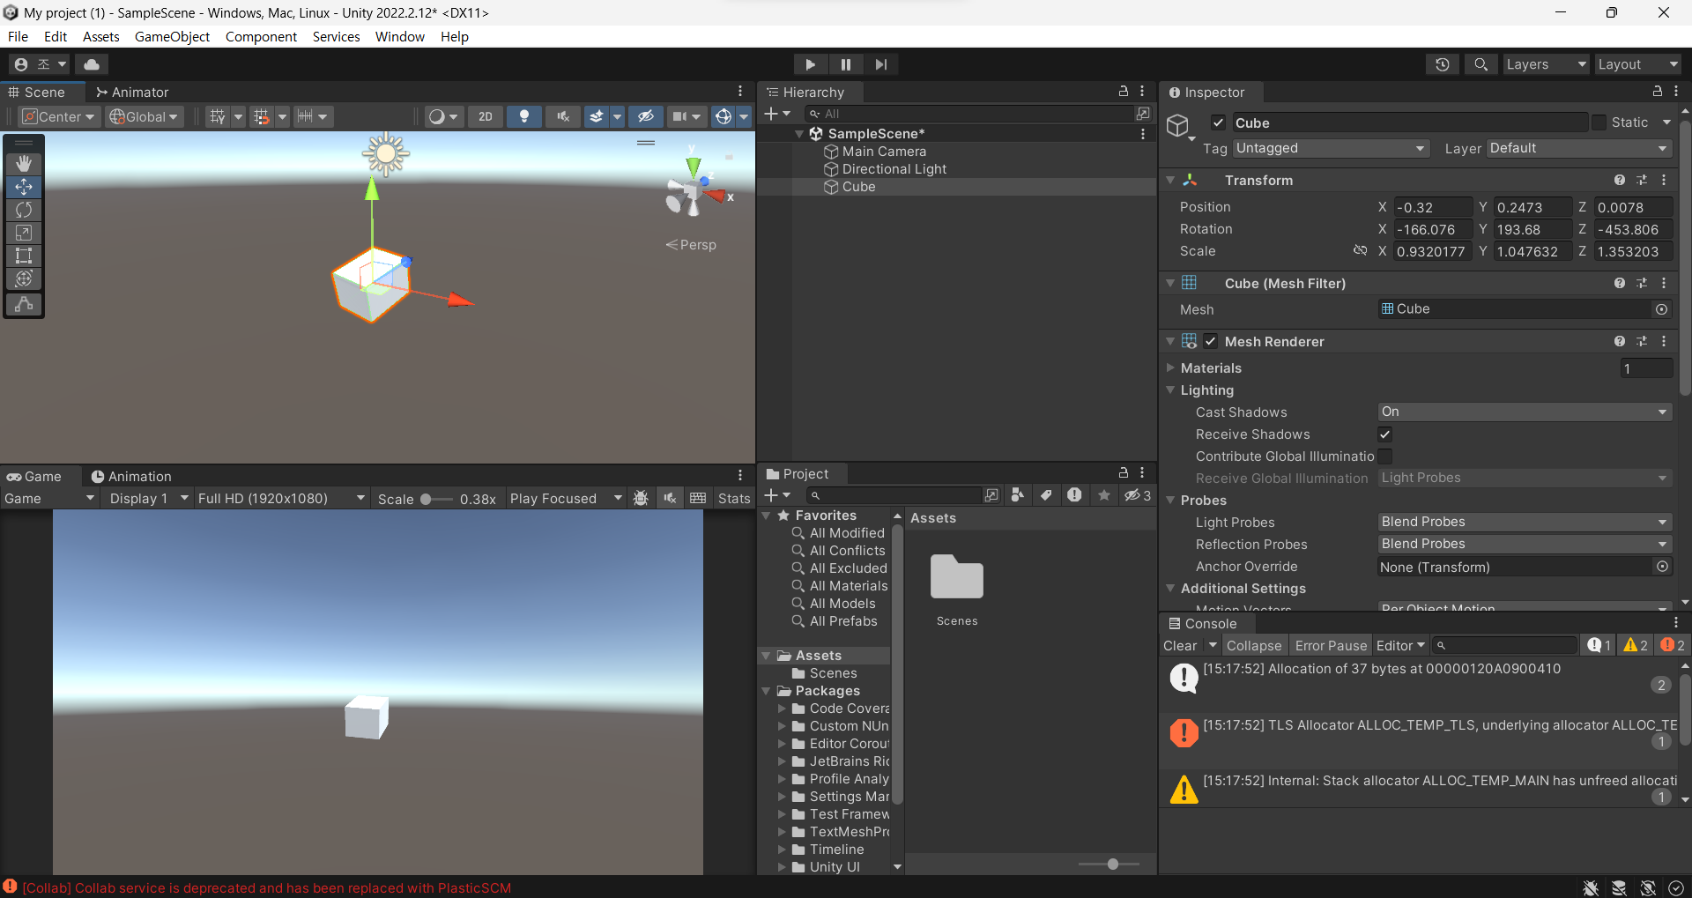The image size is (1692, 898).
Task: Open the global search magnifier
Action: (1481, 64)
